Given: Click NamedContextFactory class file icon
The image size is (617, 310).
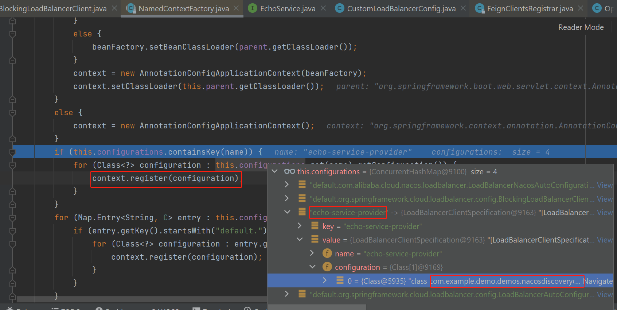Looking at the screenshot, I should 130,8.
